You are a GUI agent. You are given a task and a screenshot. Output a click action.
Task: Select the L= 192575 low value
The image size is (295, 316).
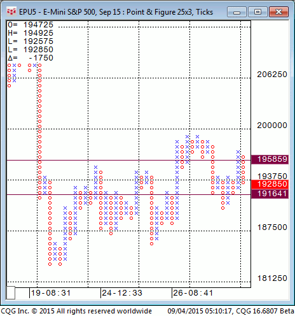click(31, 41)
